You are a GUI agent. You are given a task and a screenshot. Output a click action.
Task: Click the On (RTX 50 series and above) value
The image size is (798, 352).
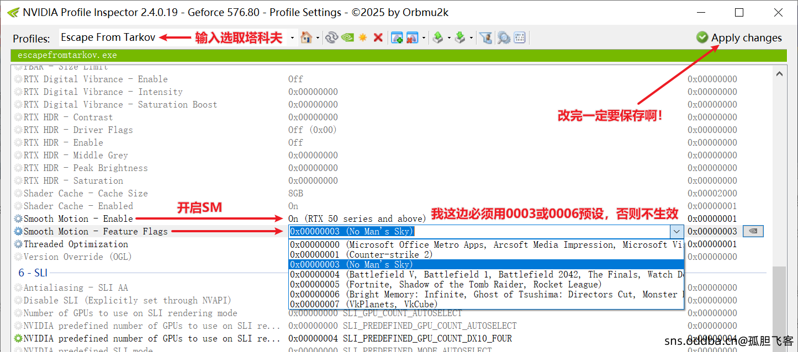tap(357, 218)
